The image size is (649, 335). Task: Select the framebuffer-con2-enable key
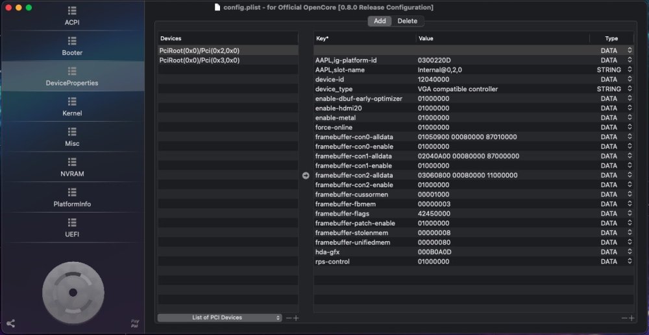click(354, 185)
